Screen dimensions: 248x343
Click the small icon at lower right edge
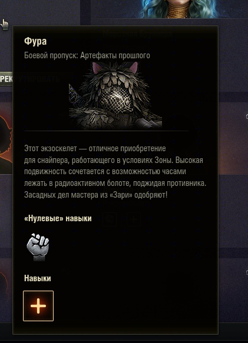coord(247,272)
